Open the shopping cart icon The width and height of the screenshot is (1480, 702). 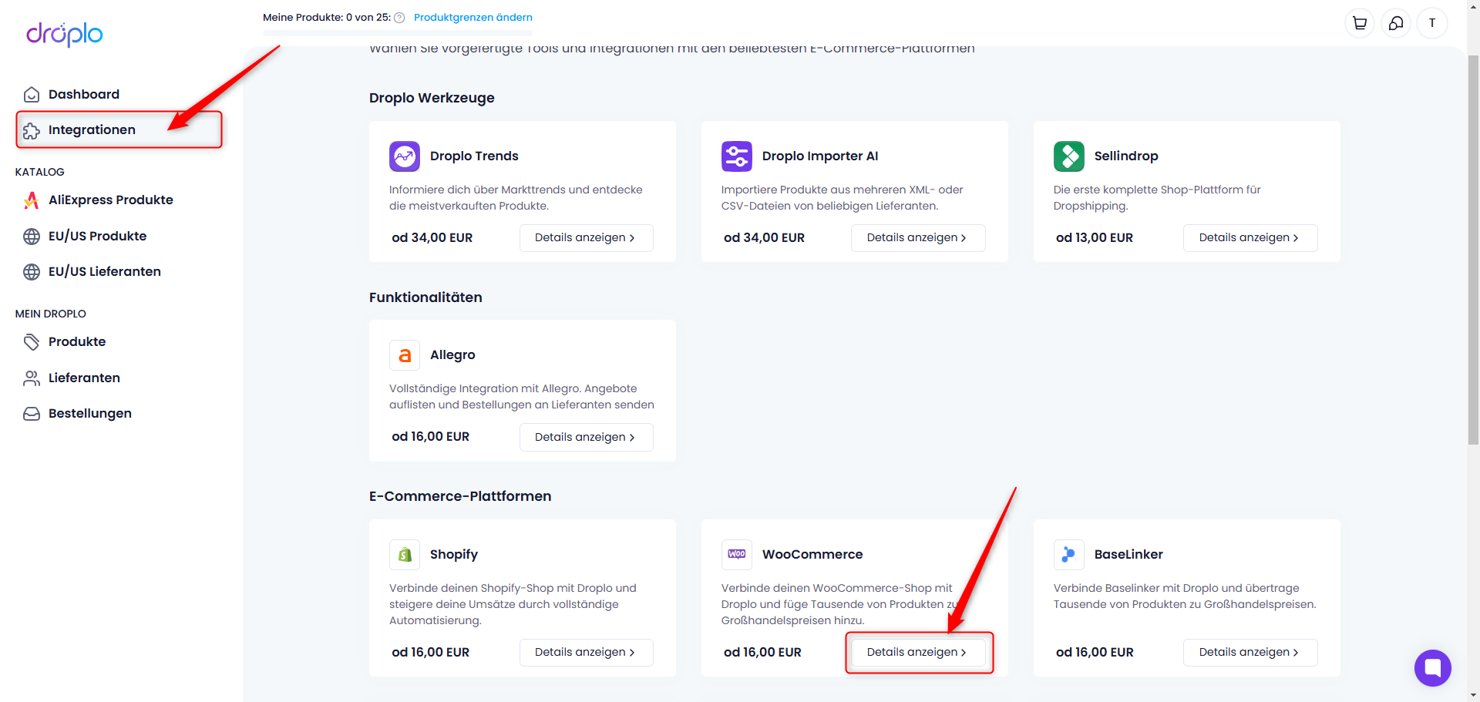pos(1360,23)
